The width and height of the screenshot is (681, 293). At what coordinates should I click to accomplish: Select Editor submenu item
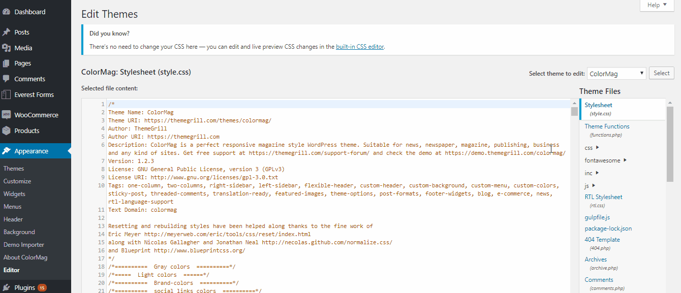(12, 270)
